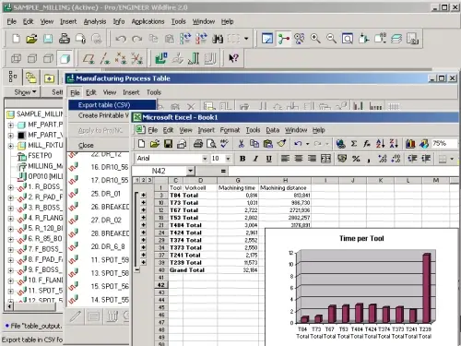Open the Show dropdown in model tree
461x346 pixels.
[25, 92]
